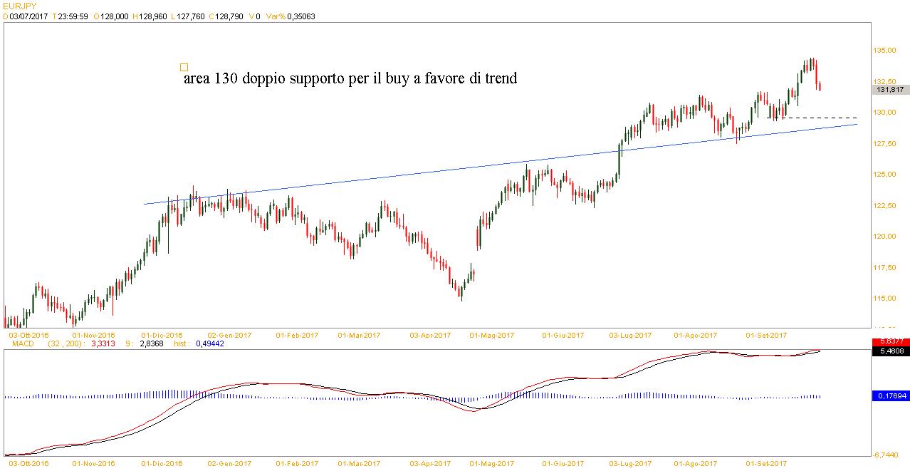Image resolution: width=910 pixels, height=476 pixels.
Task: Click the hist value 0,49442
Action: 209,343
